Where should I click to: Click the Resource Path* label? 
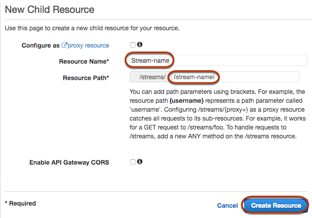click(x=86, y=78)
